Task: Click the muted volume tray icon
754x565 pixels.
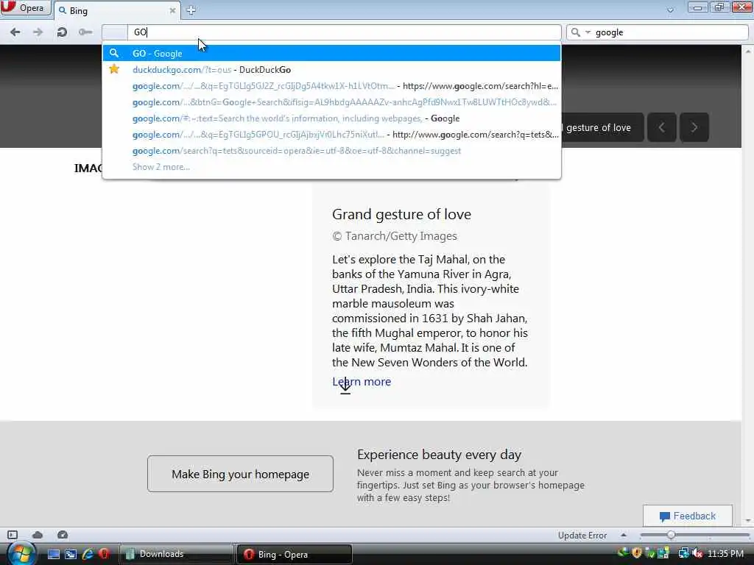Action: pos(697,554)
